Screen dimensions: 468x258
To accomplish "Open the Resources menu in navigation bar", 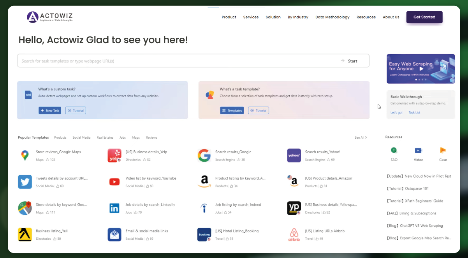I will 366,17.
